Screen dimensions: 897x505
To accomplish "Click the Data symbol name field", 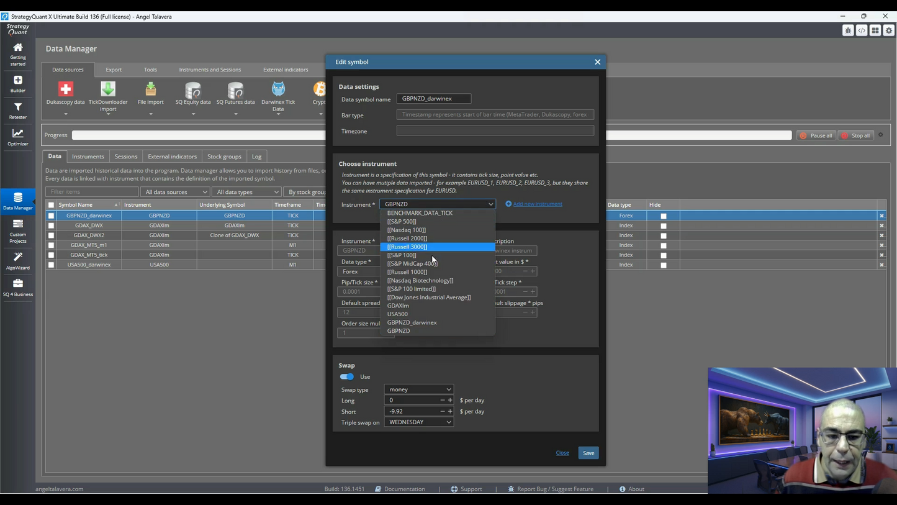I will [434, 99].
